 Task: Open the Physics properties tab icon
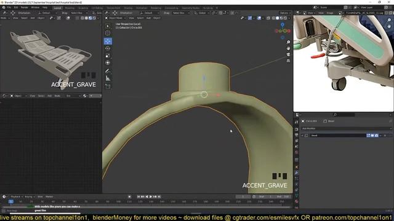(297, 184)
